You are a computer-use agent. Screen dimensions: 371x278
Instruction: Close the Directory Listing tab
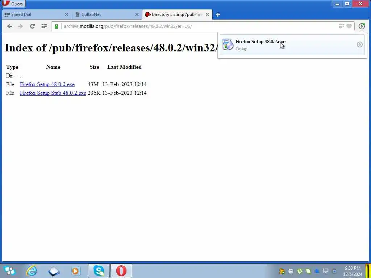tap(207, 14)
